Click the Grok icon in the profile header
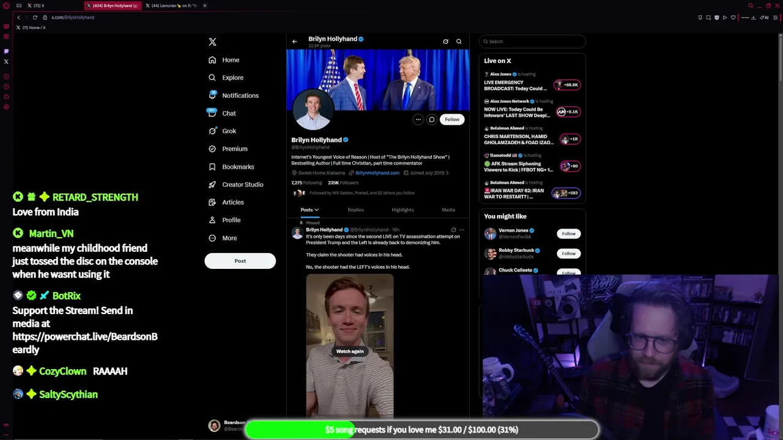The height and width of the screenshot is (440, 783). (445, 42)
